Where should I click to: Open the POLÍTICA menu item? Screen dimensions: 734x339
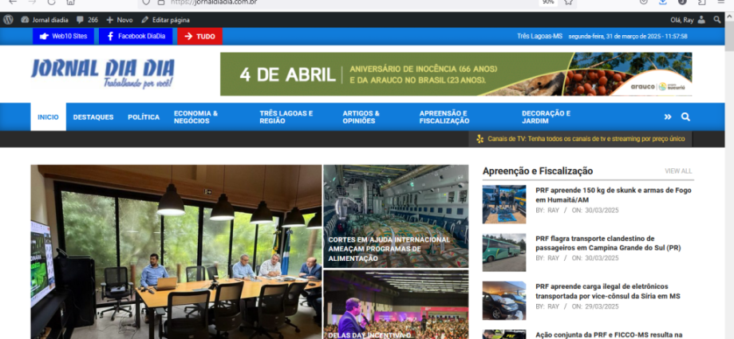(x=144, y=117)
